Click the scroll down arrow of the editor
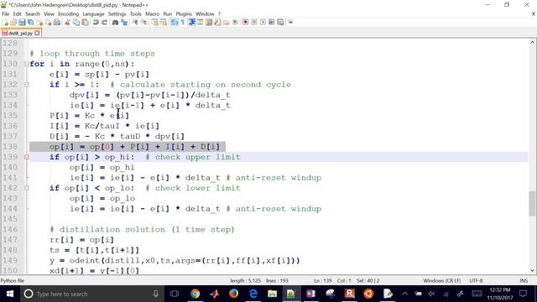 click(532, 270)
